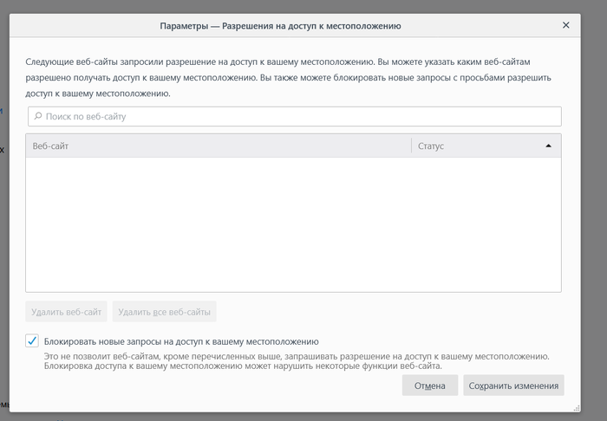
Task: Click inside the empty website list area
Action: pos(293,225)
